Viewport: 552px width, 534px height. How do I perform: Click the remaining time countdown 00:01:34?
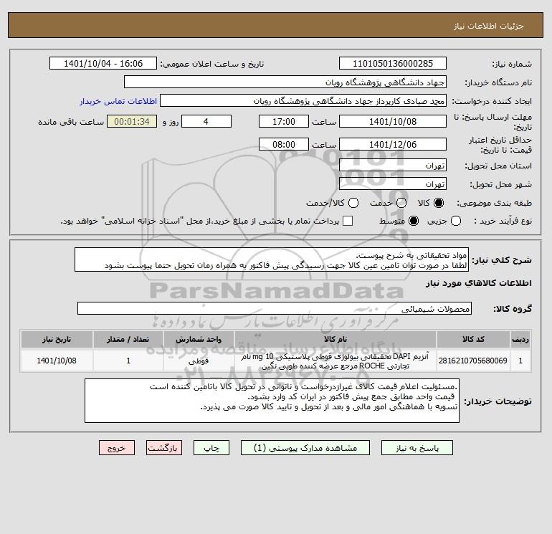[132, 121]
